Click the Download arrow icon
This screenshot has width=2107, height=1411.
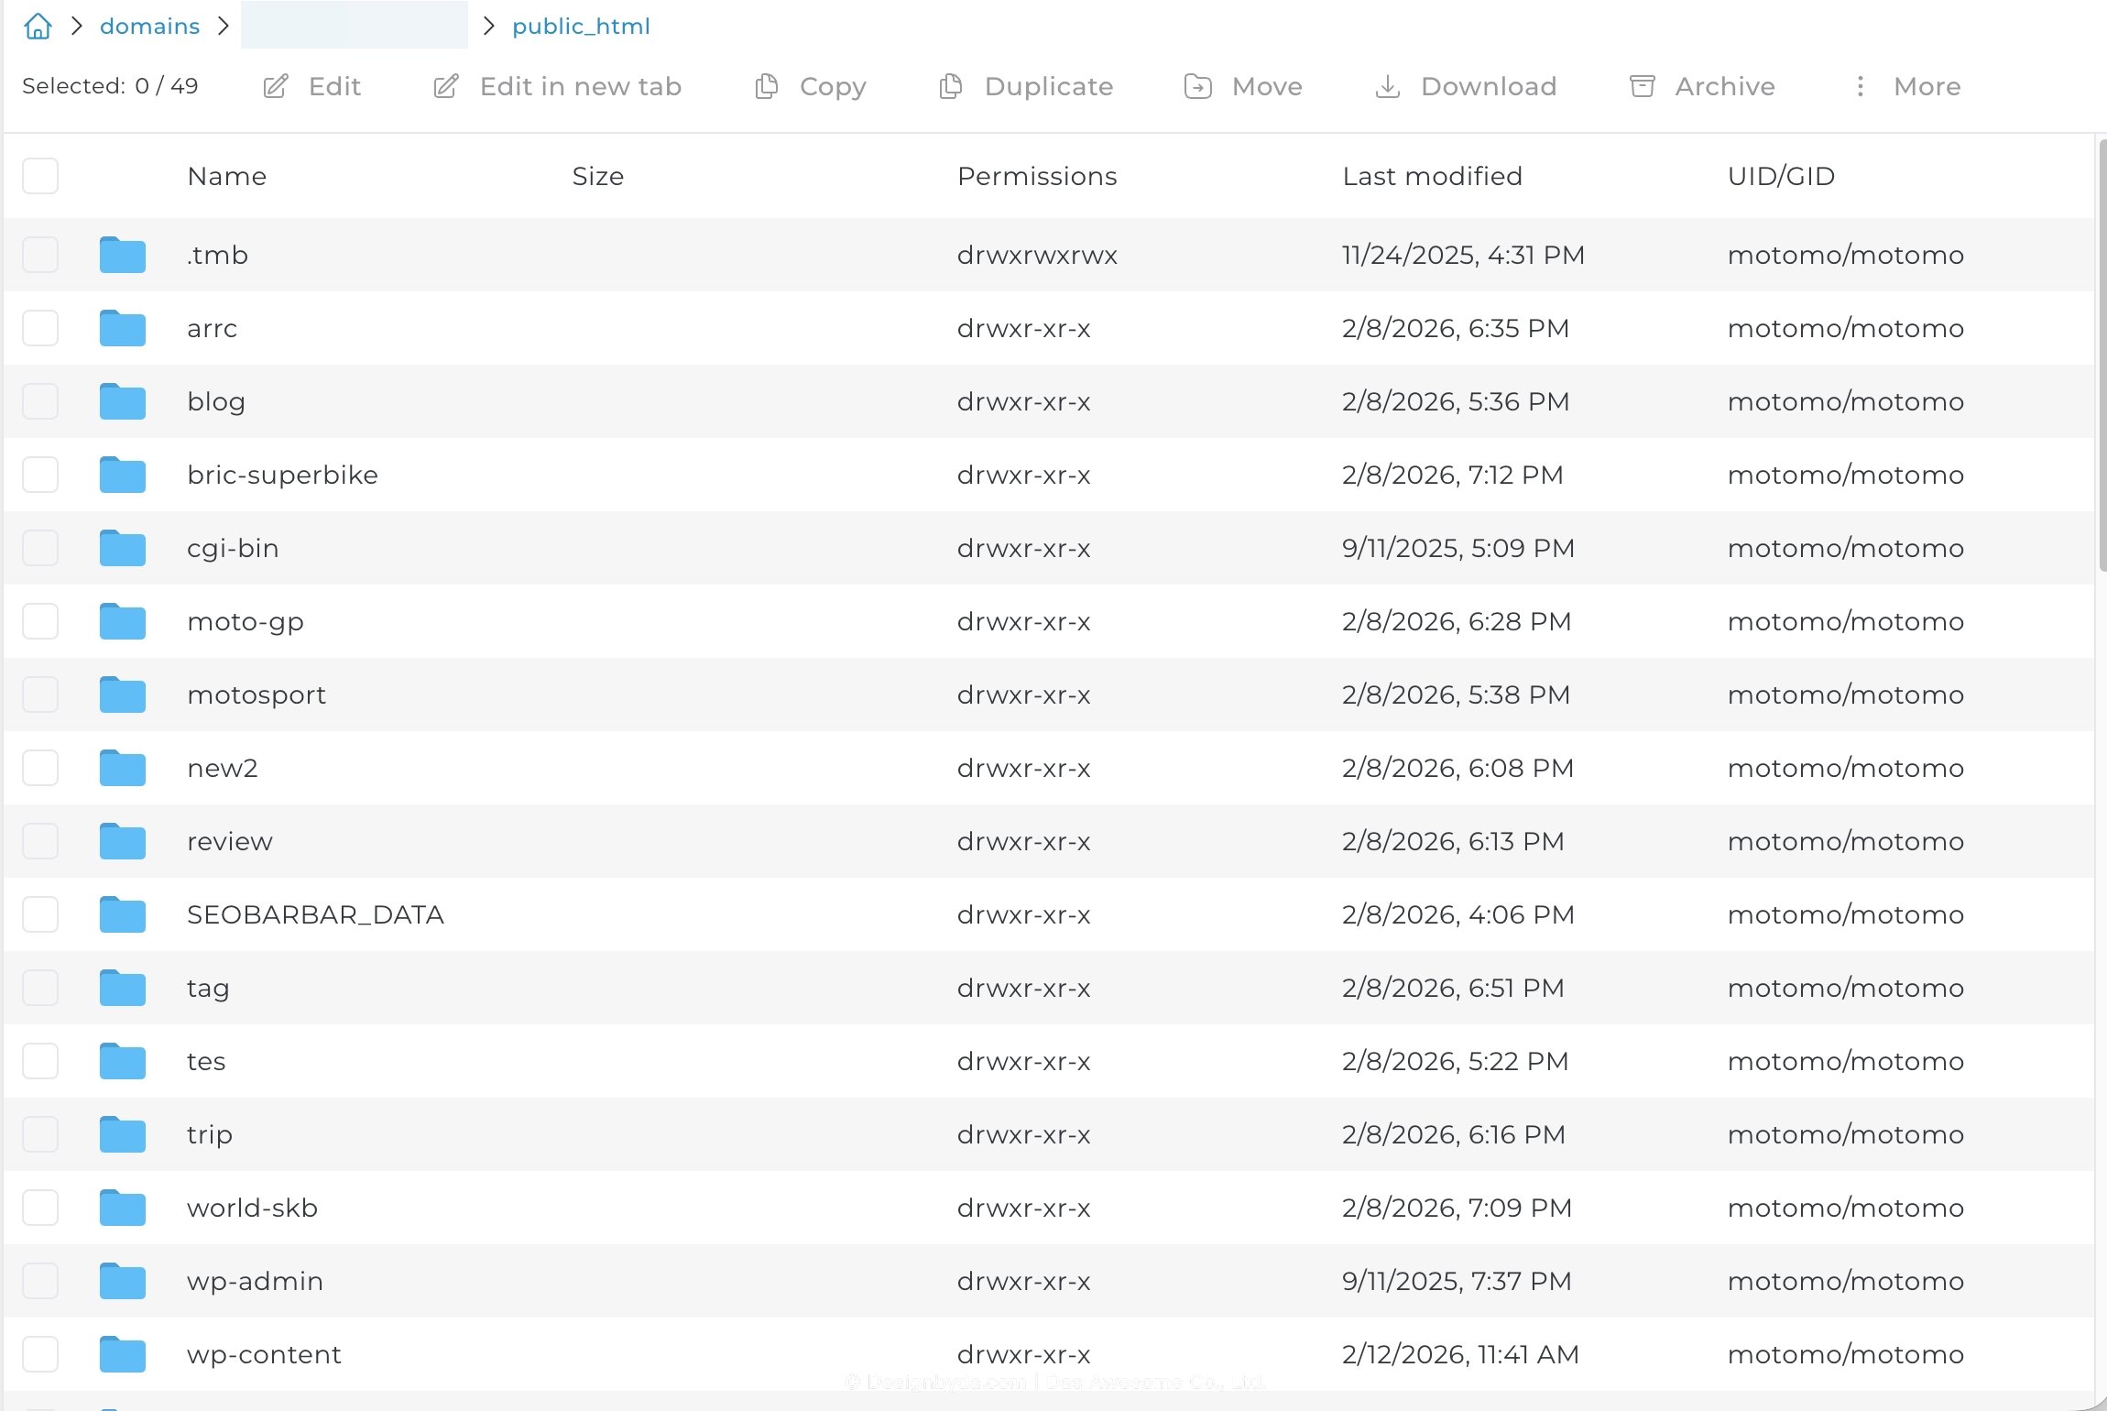[x=1388, y=86]
